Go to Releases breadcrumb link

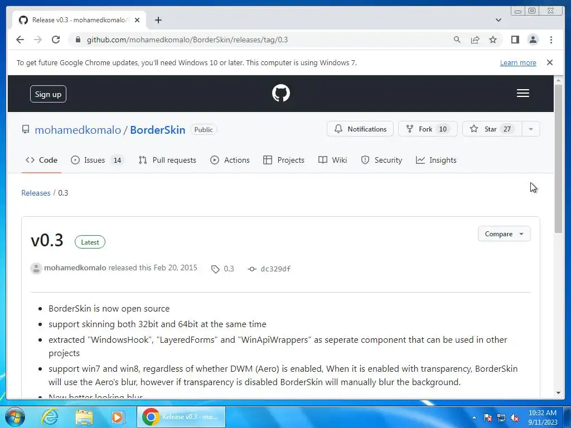[36, 193]
